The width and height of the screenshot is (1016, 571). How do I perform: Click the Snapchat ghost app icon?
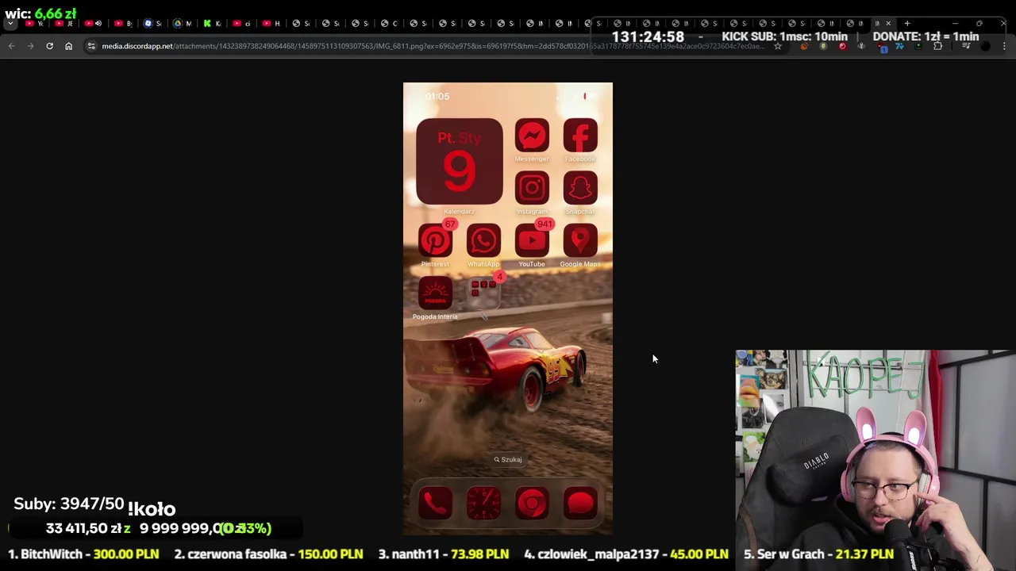point(580,188)
